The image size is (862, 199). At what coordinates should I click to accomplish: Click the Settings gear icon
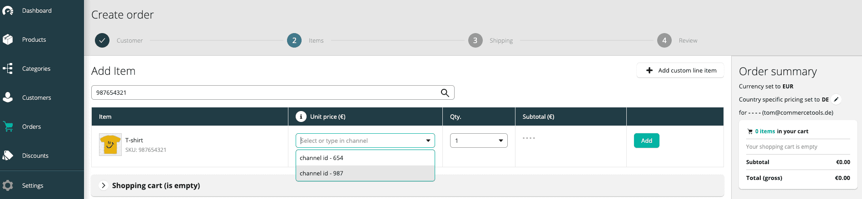(x=8, y=185)
